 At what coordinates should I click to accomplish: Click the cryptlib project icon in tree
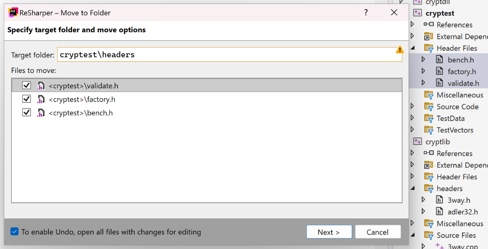coord(417,142)
